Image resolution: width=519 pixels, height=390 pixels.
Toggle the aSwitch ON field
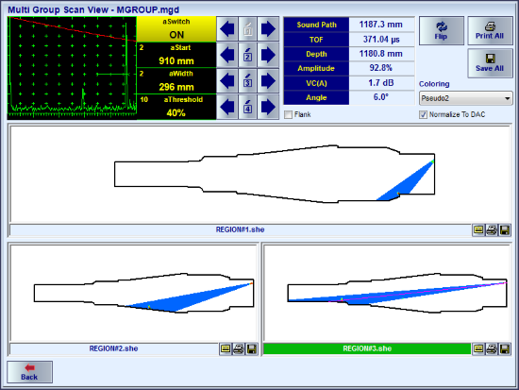176,29
